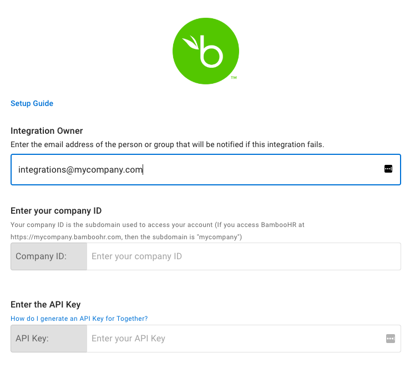
Task: Click the "Integration Owner" heading
Action: 47,131
